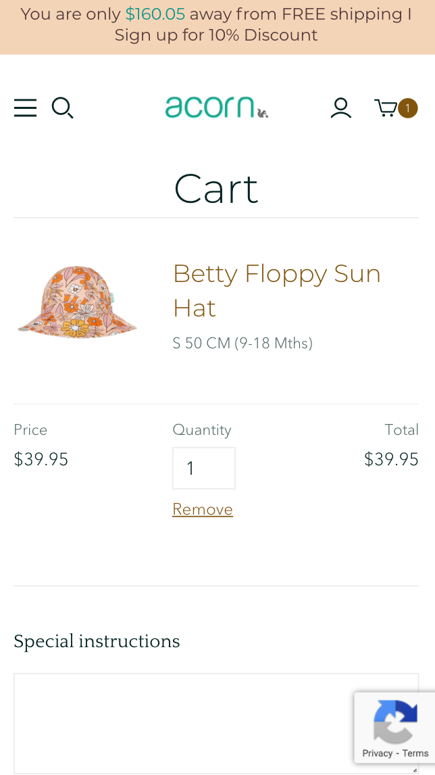Focus the Quantity input field
Viewport: 435px width, 775px height.
pos(204,468)
